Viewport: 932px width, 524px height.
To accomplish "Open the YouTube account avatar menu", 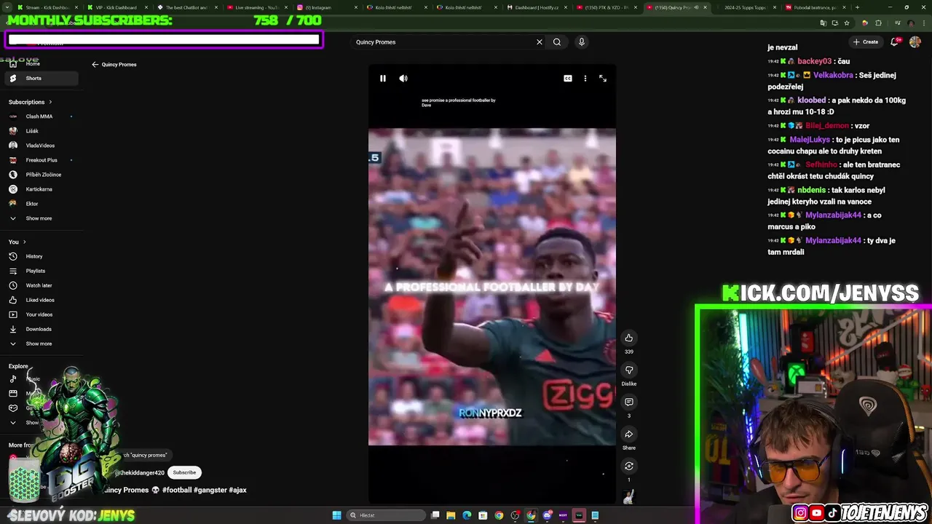I will (915, 42).
